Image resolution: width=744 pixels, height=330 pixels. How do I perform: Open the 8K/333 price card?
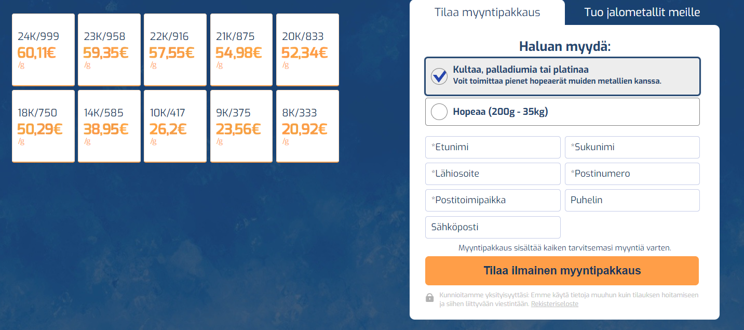click(307, 126)
